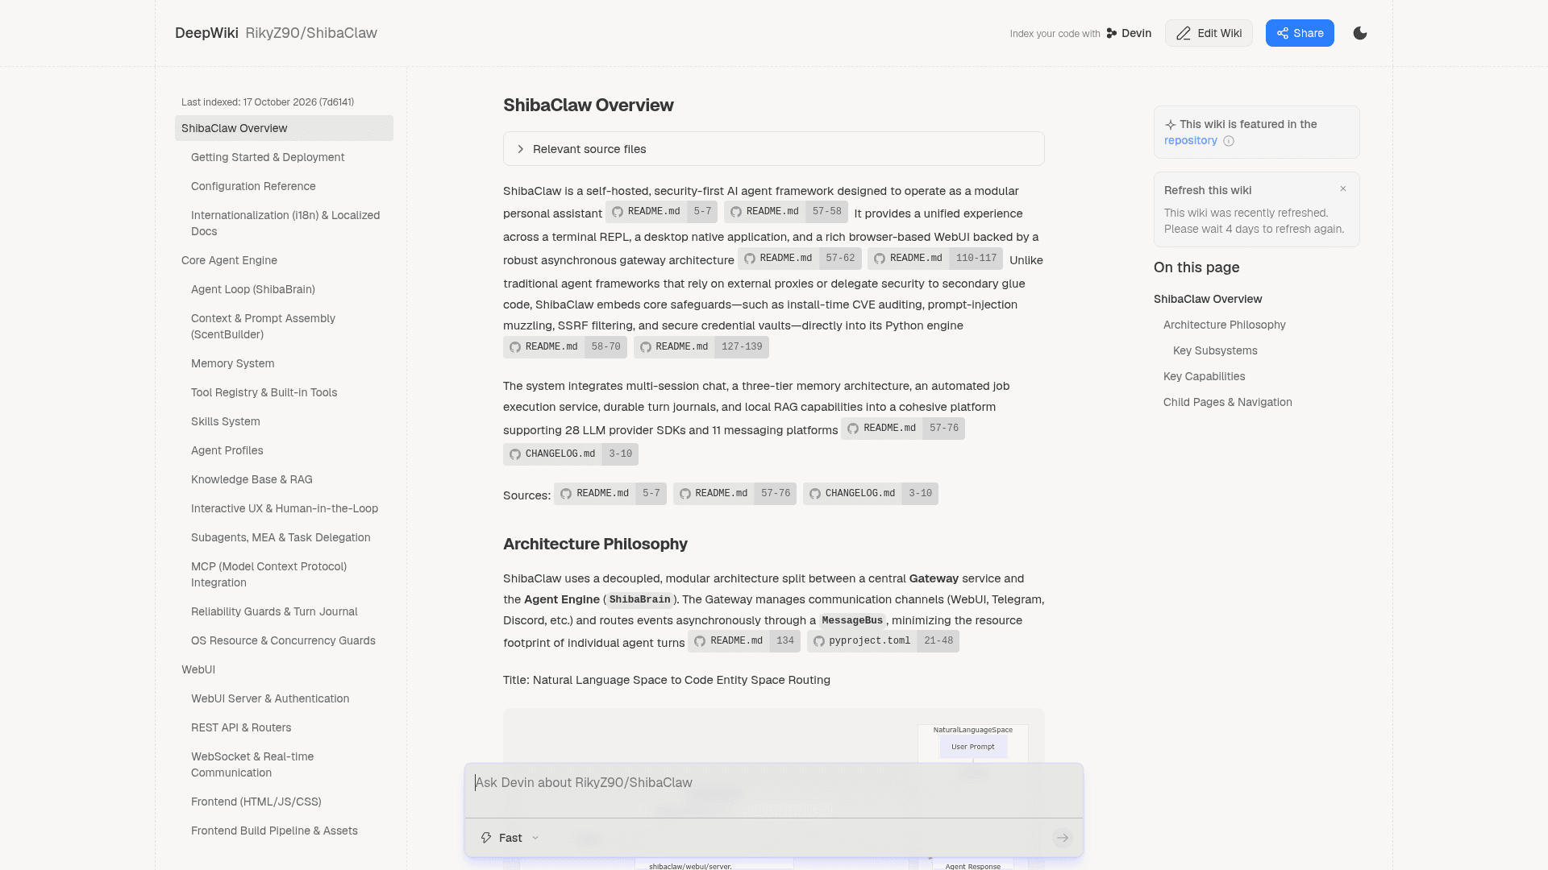Viewport: 1548px width, 870px height.
Task: Open the featured repository link
Action: (x=1190, y=140)
